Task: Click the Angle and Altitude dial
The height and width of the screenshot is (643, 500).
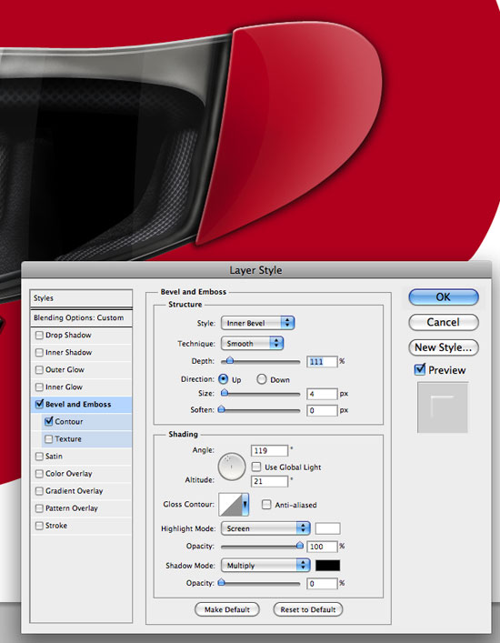Action: point(232,467)
